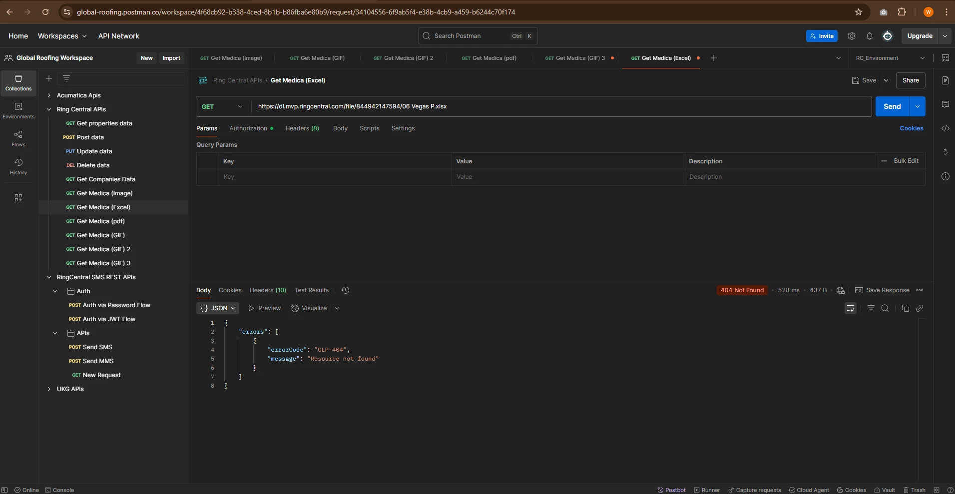Click the Cookies link under Send
Screen dimensions: 955x494
912,128
